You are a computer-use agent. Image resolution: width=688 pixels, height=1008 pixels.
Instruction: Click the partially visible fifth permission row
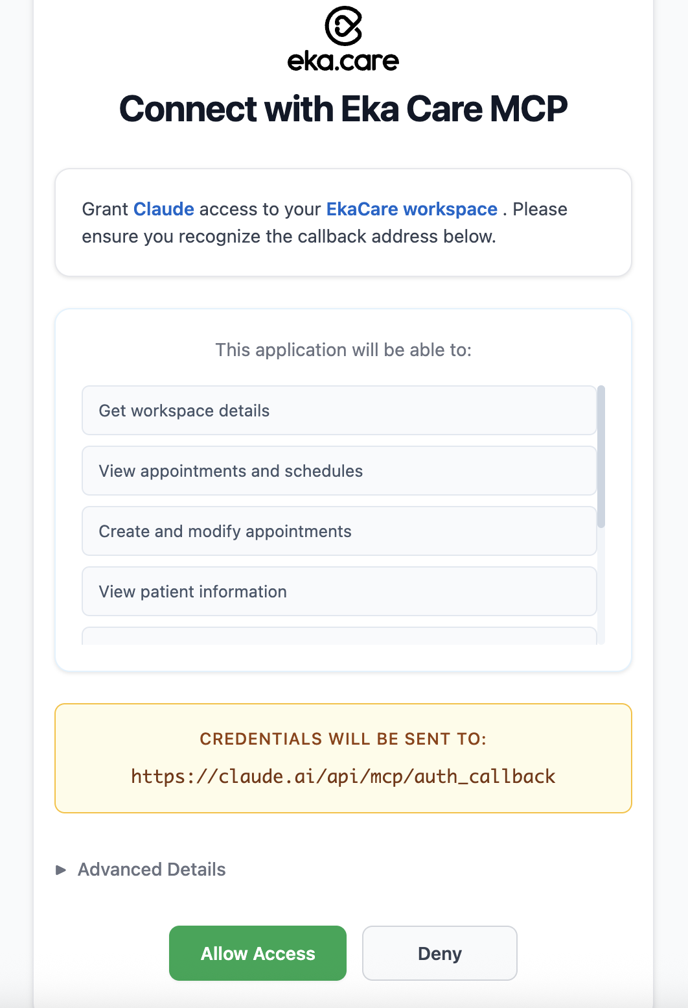(339, 636)
